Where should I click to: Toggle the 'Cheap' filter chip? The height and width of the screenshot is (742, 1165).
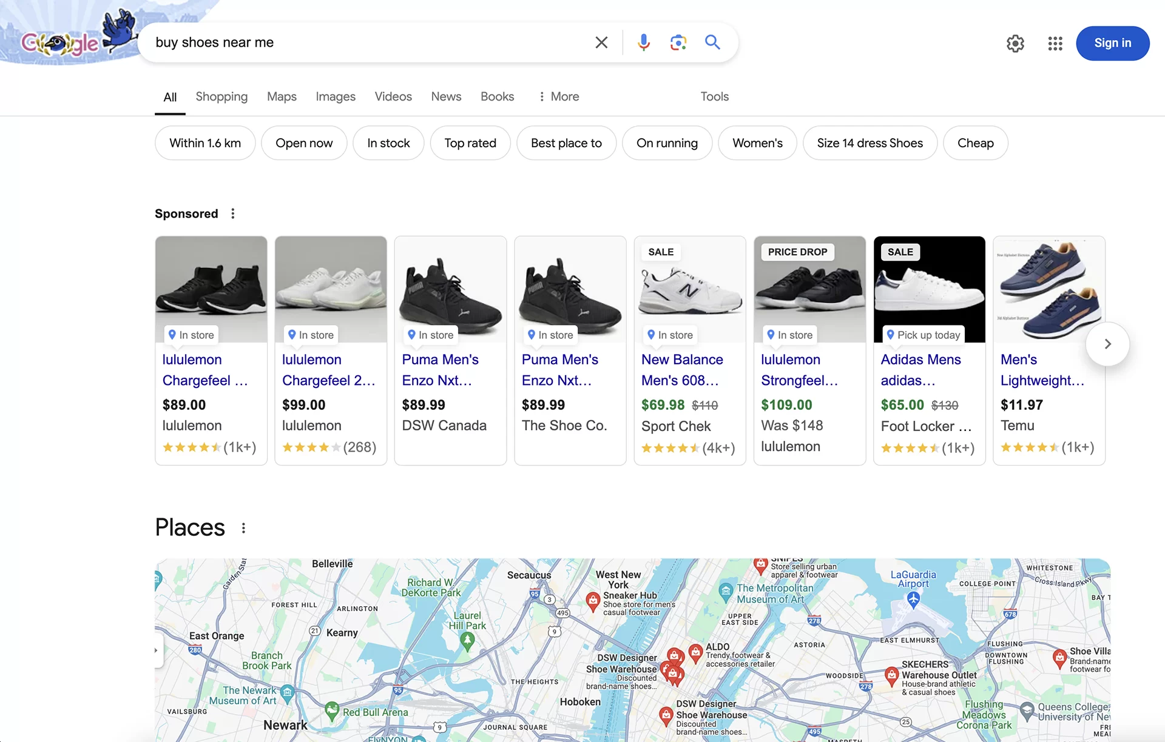976,143
